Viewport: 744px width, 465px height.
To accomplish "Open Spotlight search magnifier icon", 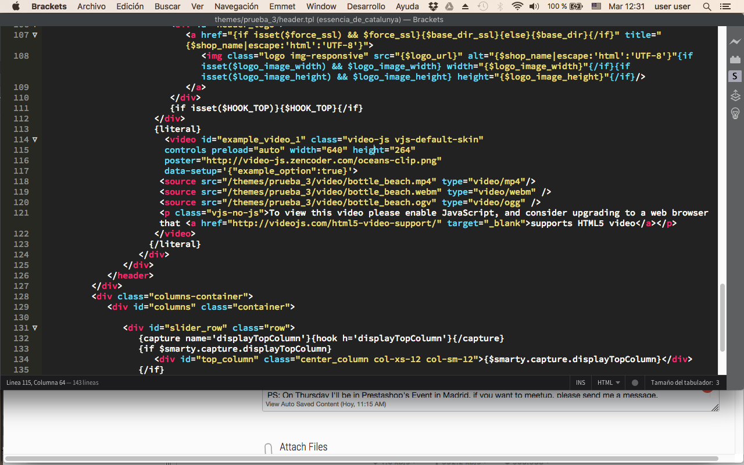I will 707,6.
